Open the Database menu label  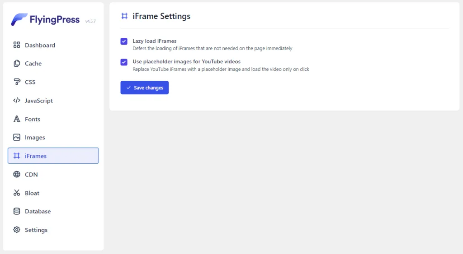pyautogui.click(x=38, y=212)
